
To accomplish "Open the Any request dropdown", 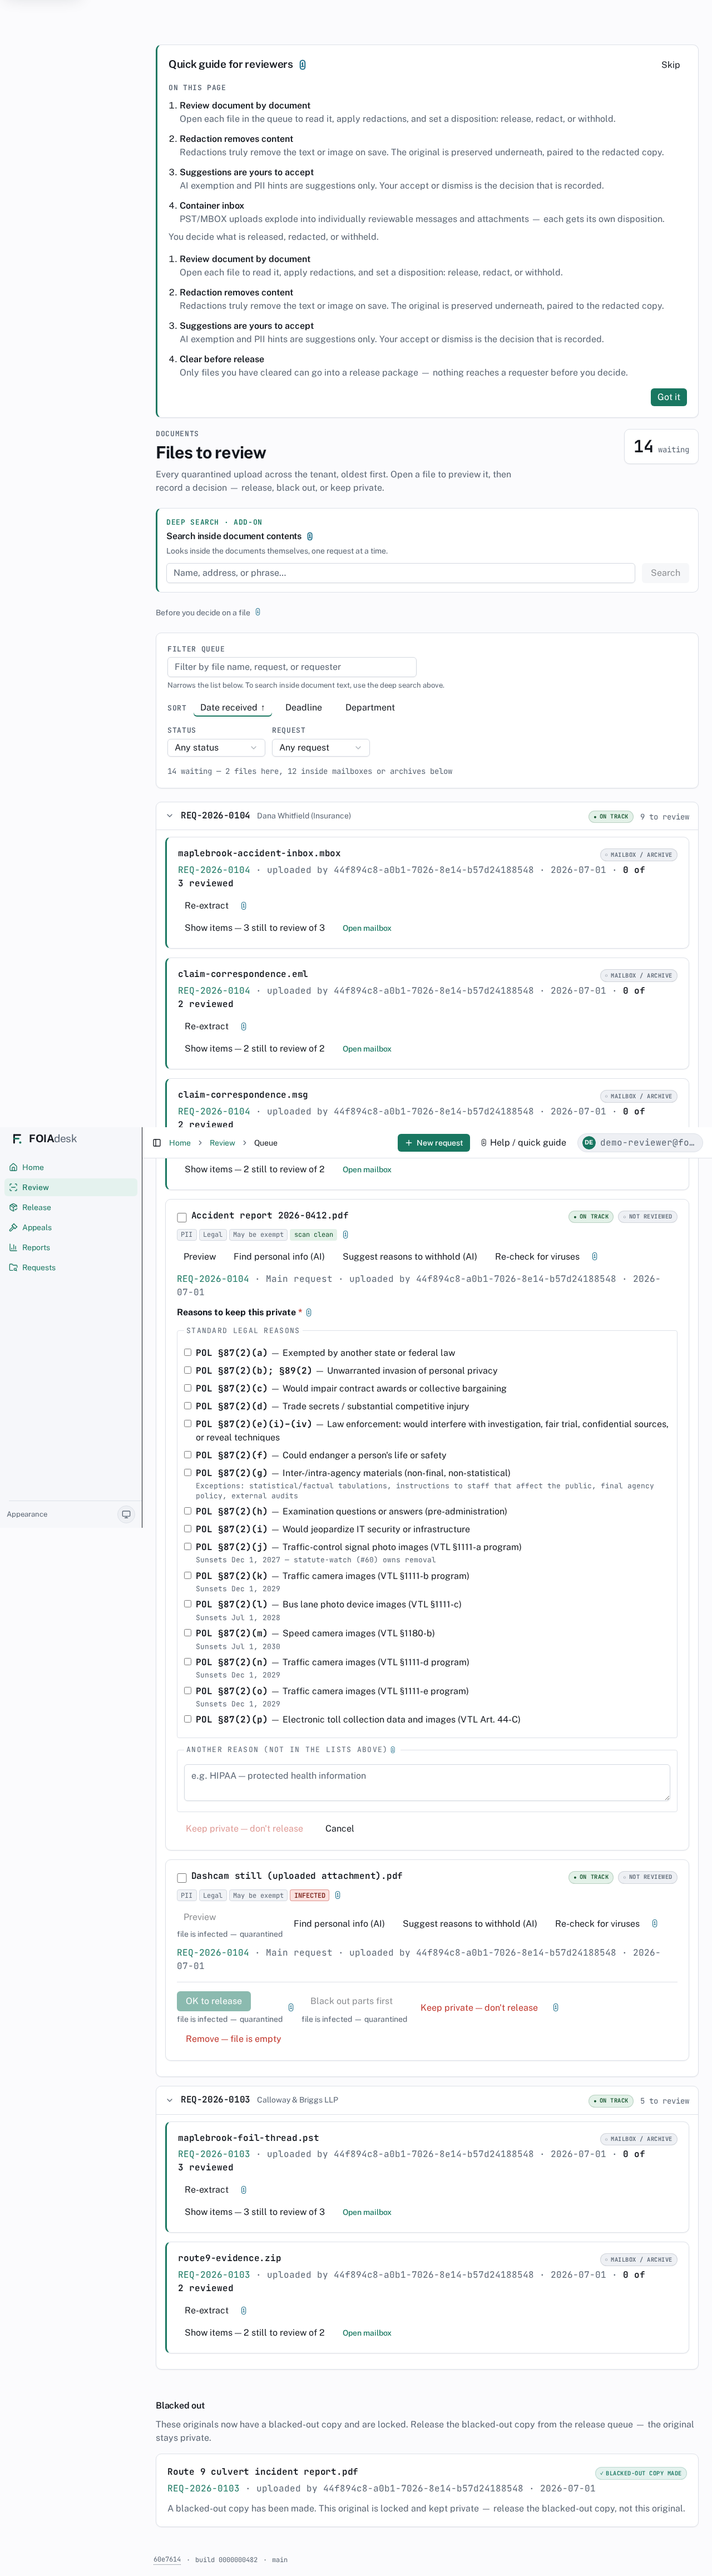I will 321,748.
